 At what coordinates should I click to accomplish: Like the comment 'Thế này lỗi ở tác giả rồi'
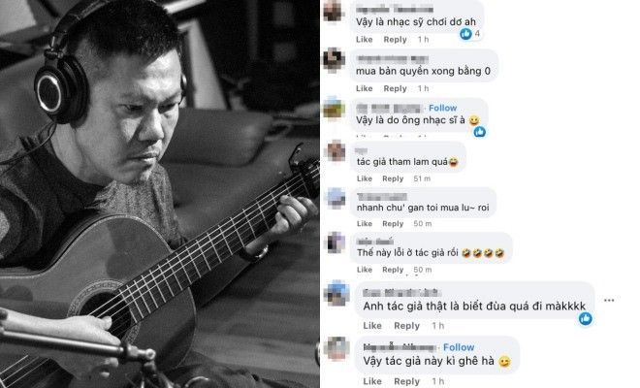tap(364, 270)
